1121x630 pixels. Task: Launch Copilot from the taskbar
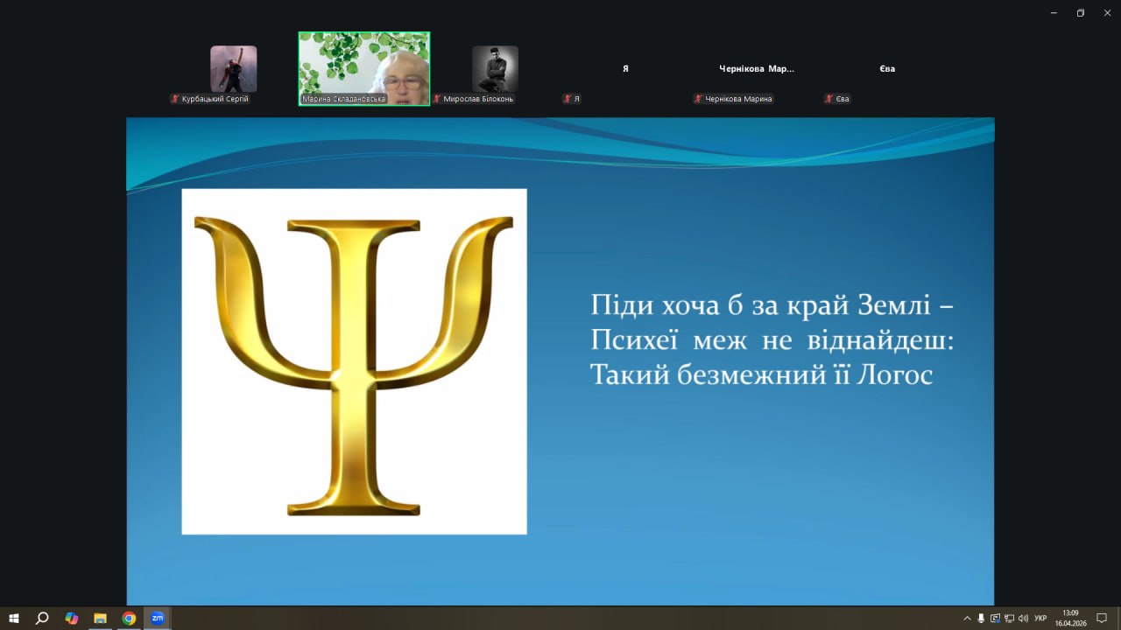tap(72, 618)
